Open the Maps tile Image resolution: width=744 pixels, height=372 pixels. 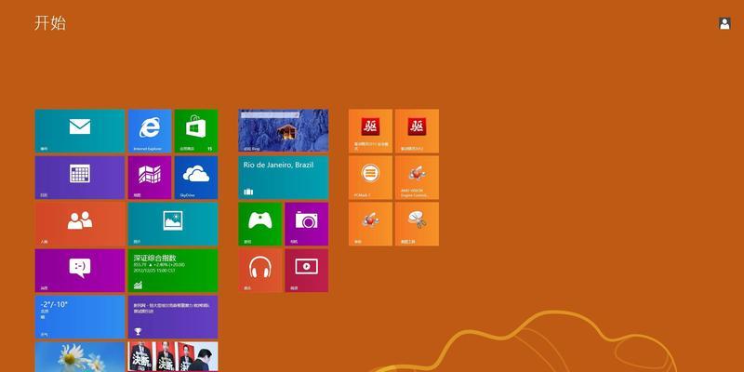click(150, 178)
